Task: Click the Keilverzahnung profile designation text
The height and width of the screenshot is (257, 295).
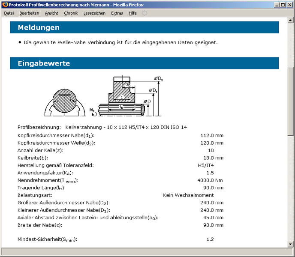Action: (126, 127)
